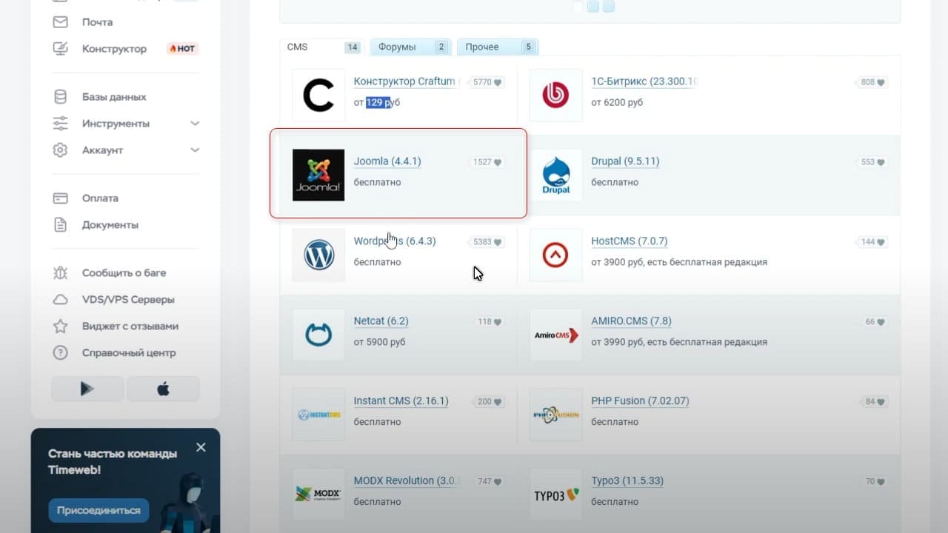Open the Netcat (6.2) link

tap(381, 321)
